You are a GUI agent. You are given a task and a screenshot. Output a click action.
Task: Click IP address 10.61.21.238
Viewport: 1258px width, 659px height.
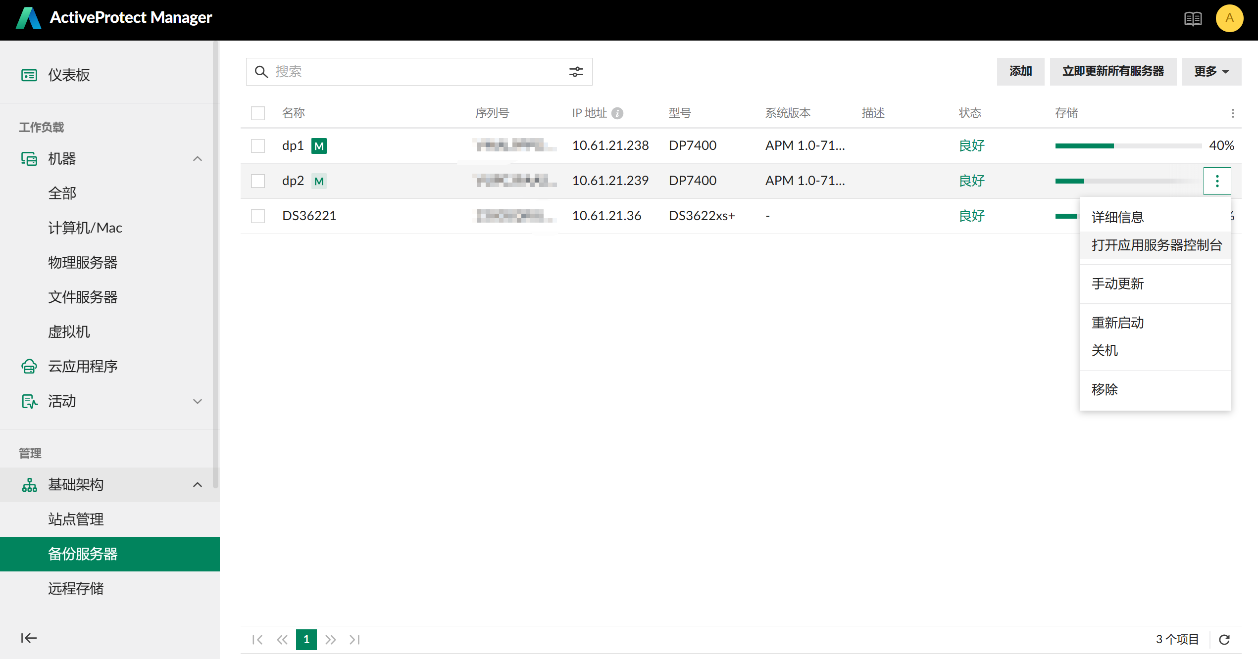610,146
